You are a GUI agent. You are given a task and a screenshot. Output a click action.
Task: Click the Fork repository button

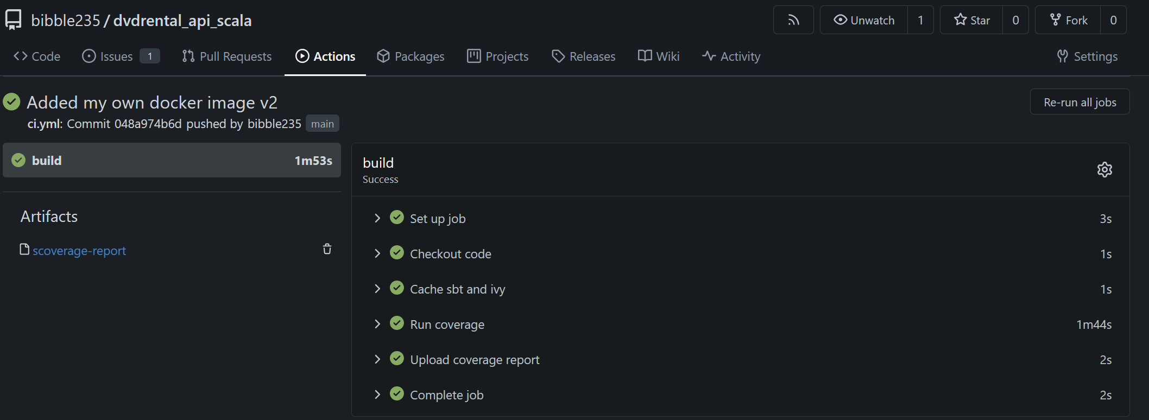click(x=1068, y=20)
